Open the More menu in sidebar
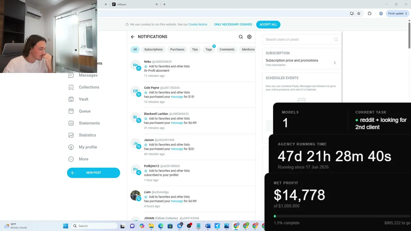Viewport: 411px width, 231px height. (79, 159)
